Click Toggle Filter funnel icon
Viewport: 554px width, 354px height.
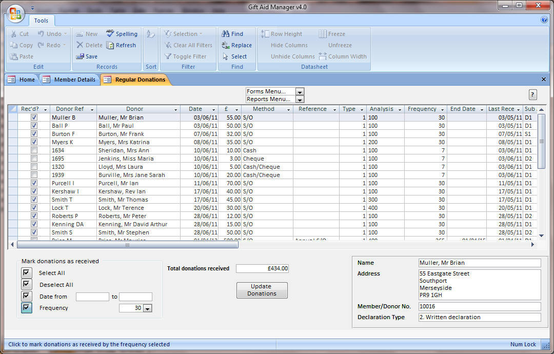(168, 56)
